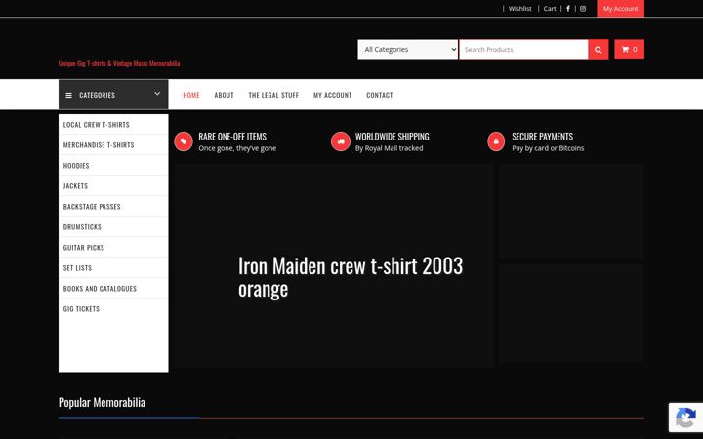Open the Wishlist link

tap(519, 9)
